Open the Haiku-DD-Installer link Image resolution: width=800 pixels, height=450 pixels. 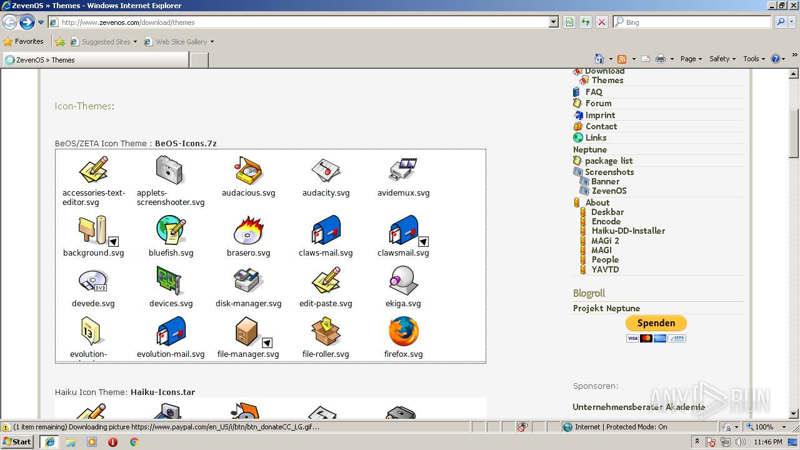[x=628, y=231]
